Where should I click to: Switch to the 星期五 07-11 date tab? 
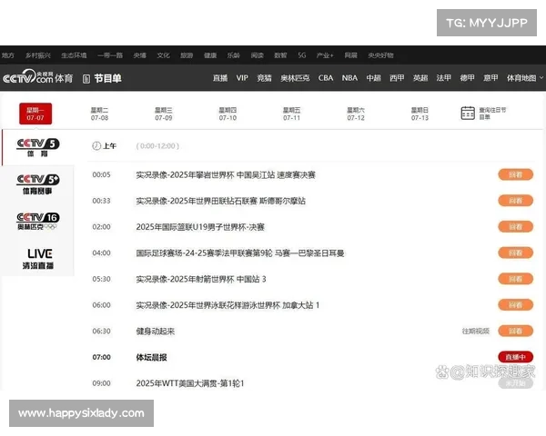pos(292,114)
